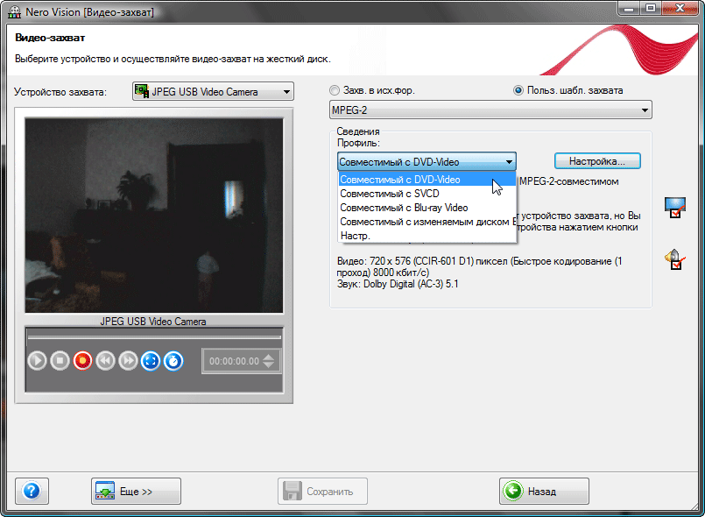Image resolution: width=705 pixels, height=517 pixels.
Task: Select the 'Польз. шабл. захвата' radio button
Action: [518, 90]
